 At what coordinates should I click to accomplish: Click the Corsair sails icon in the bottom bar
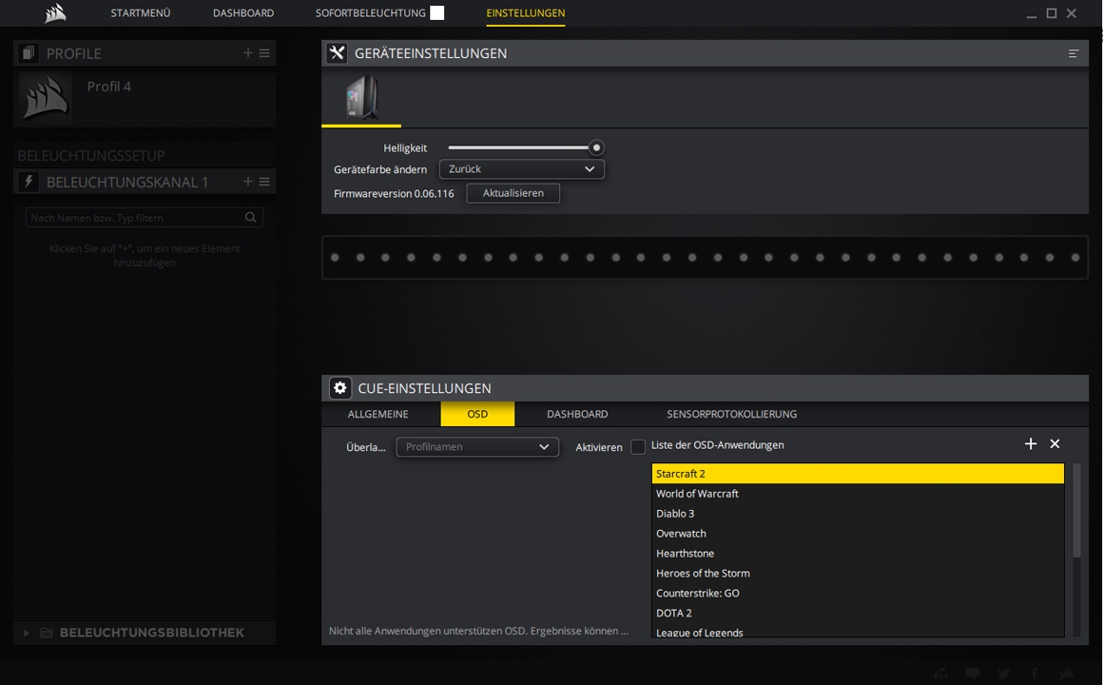point(1067,674)
